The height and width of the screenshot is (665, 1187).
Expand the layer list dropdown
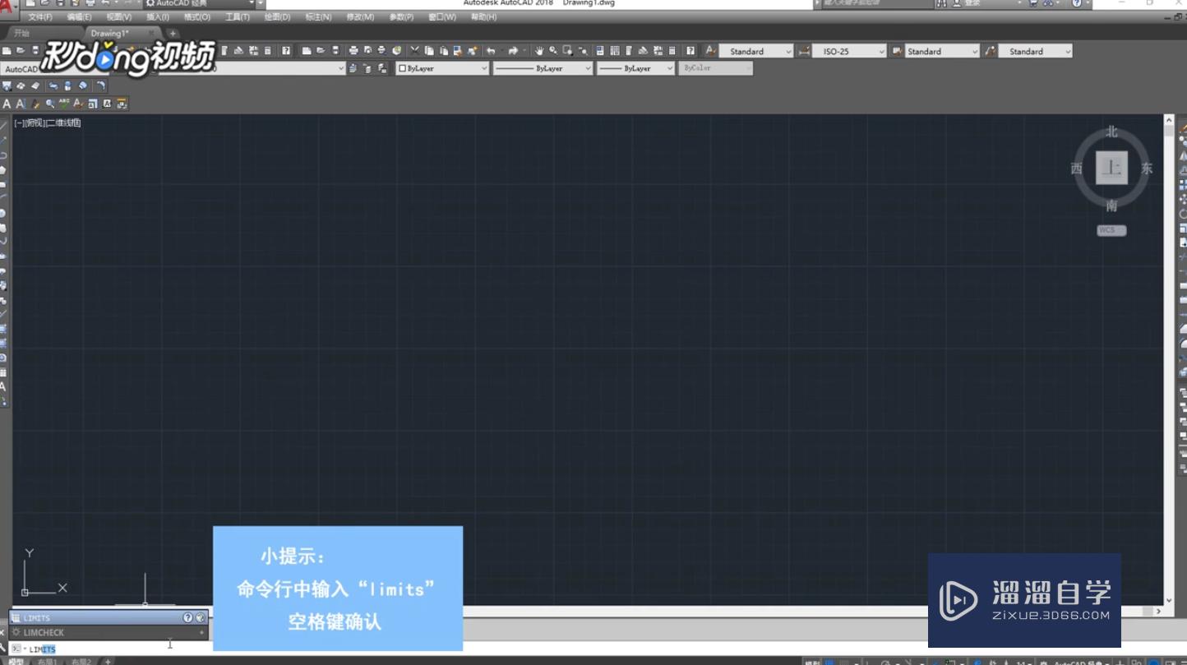340,68
